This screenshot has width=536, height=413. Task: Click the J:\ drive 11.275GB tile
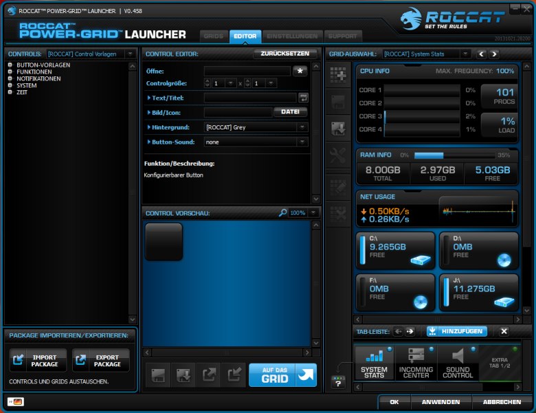(x=479, y=293)
